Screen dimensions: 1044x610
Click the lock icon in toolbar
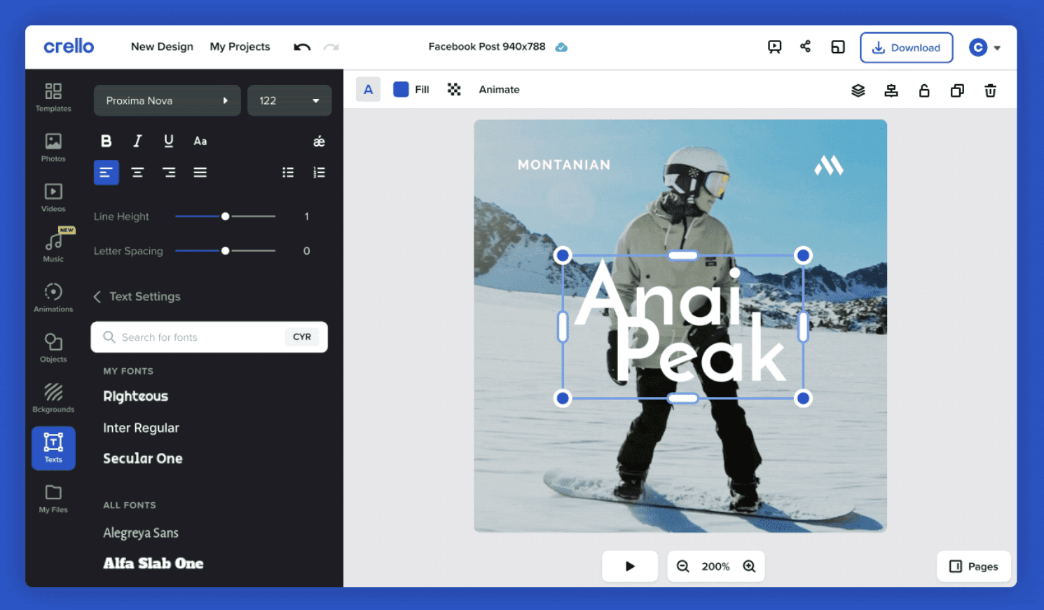924,90
